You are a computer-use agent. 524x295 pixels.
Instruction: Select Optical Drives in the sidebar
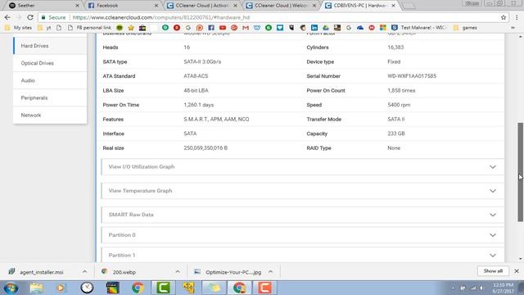[x=50, y=63]
